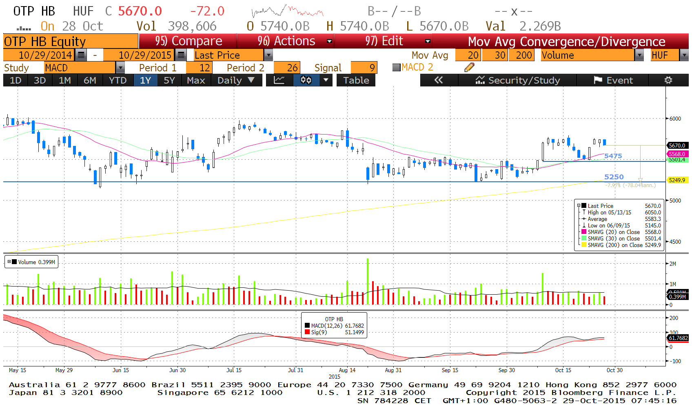Click SMAVG (20) magenta legend swatch

(x=584, y=232)
